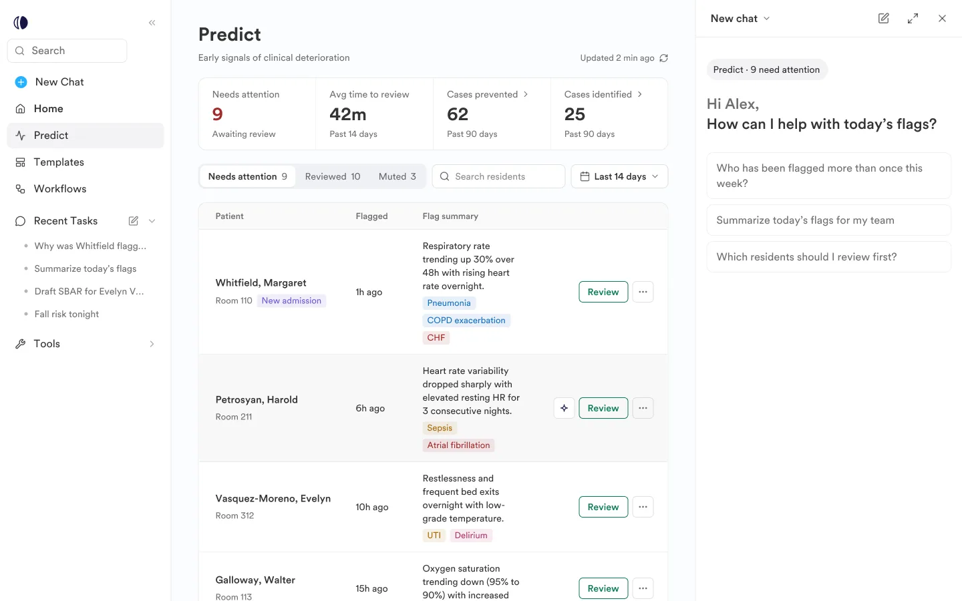Select 'Which residents should I review first?' suggestion
This screenshot has height=601, width=962.
click(x=828, y=257)
